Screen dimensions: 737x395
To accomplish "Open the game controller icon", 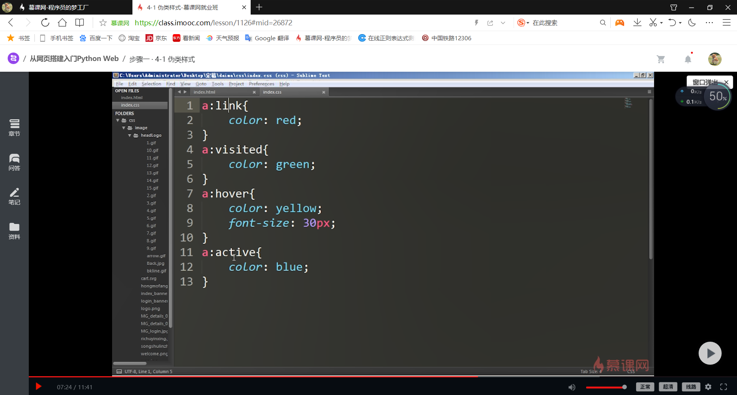I will (620, 23).
